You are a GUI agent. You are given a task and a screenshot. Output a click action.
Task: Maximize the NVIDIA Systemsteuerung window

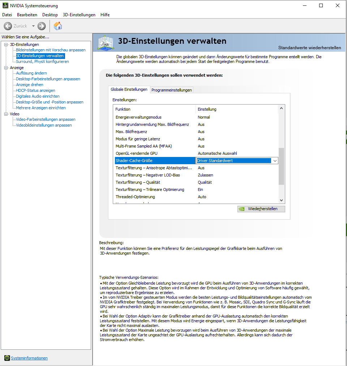(321, 5)
